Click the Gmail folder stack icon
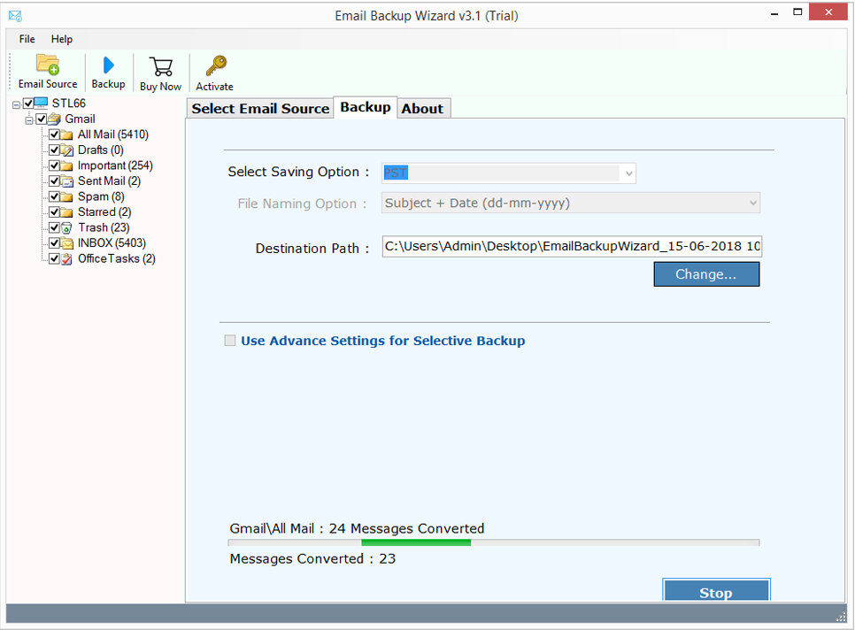855x630 pixels. point(54,119)
